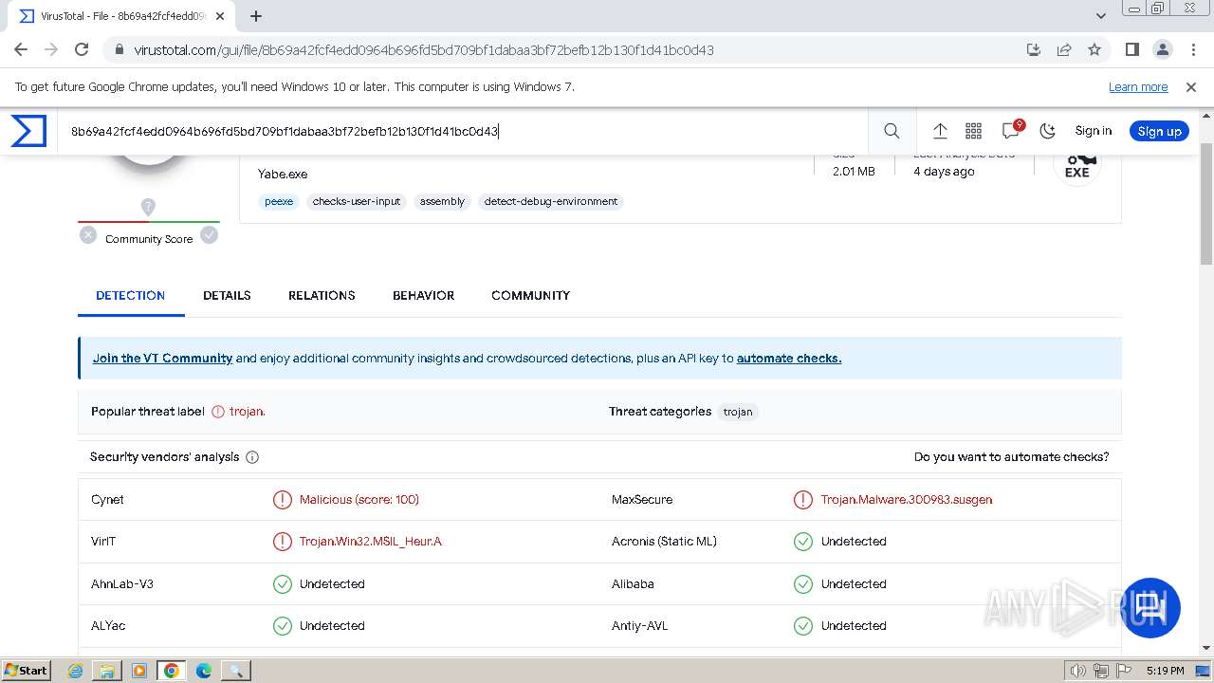Screen dimensions: 1214x683
Task: Click Alibaba undetected check icon
Action: pyautogui.click(x=803, y=584)
